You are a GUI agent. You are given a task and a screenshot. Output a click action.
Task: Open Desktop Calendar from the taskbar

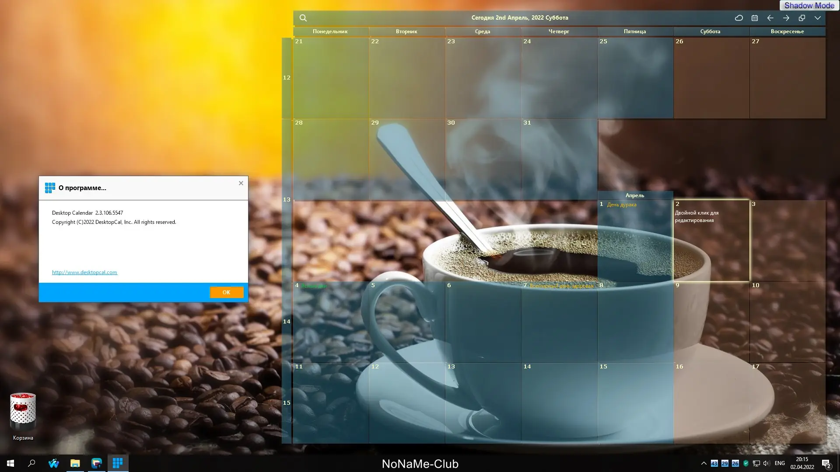(x=118, y=463)
